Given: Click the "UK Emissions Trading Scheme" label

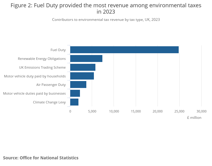Looking at the screenshot, I should [42, 67].
